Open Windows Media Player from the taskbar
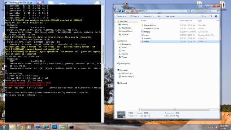231x130 pixels. pos(29,127)
